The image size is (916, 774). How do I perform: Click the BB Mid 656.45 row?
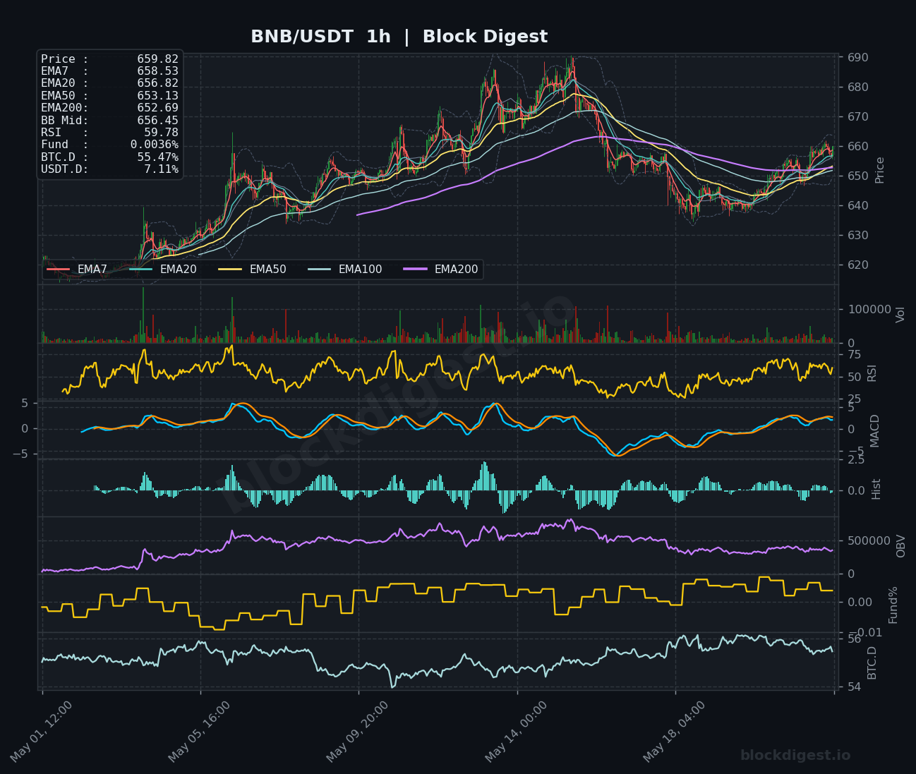click(x=109, y=121)
